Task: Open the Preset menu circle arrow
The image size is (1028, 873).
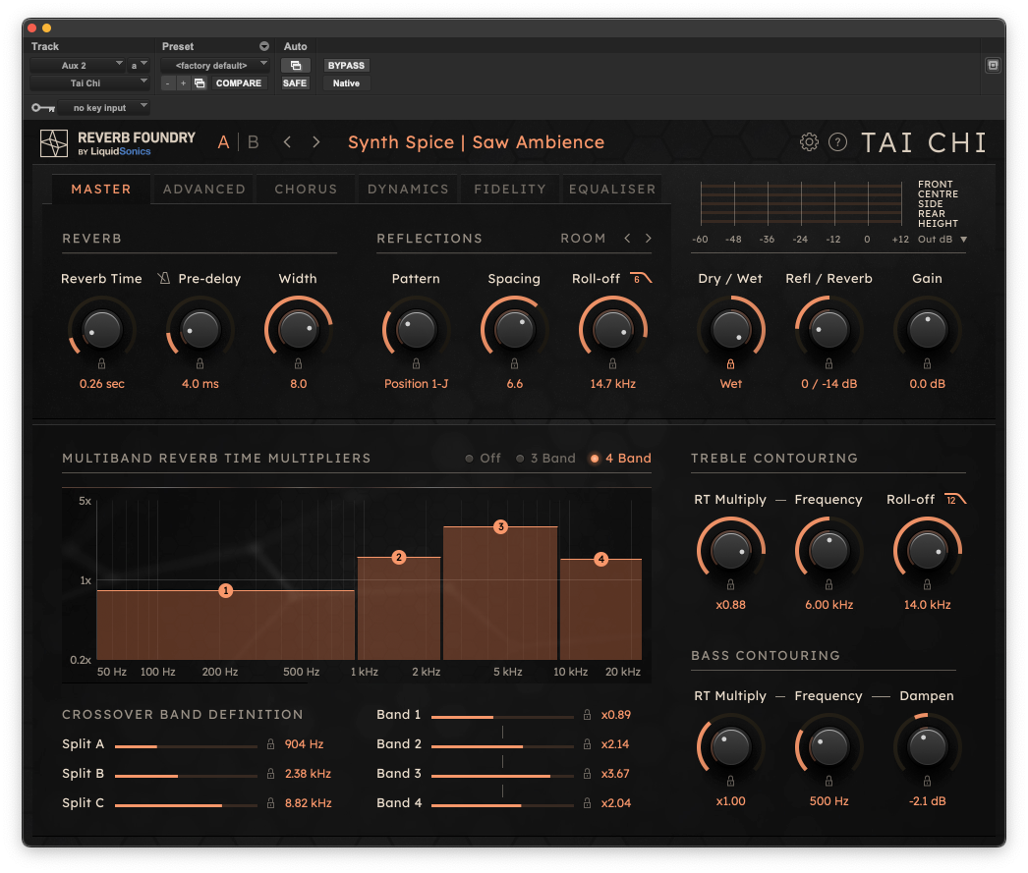Action: tap(264, 46)
